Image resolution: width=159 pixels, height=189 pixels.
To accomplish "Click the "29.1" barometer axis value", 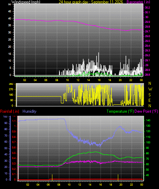I will 147,60.
